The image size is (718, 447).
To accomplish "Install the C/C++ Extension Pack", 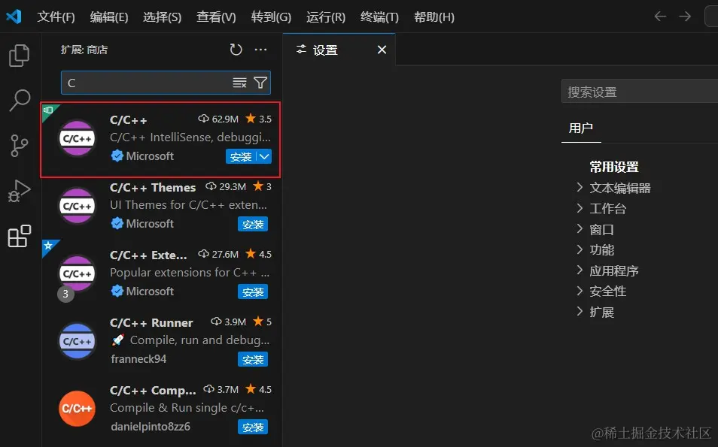I will pyautogui.click(x=253, y=291).
